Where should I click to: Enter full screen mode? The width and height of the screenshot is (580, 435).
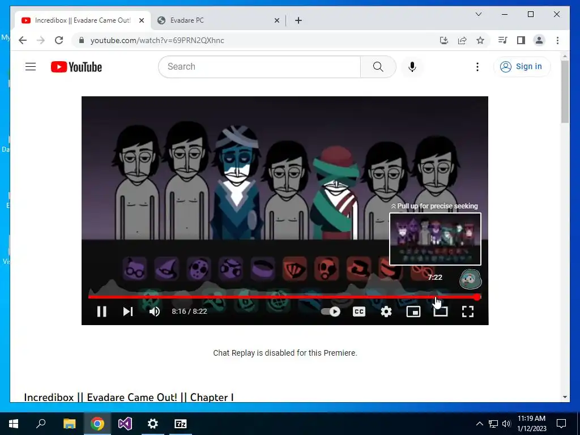[x=468, y=312]
